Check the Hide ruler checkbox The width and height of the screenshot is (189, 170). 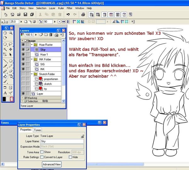pos(70,157)
